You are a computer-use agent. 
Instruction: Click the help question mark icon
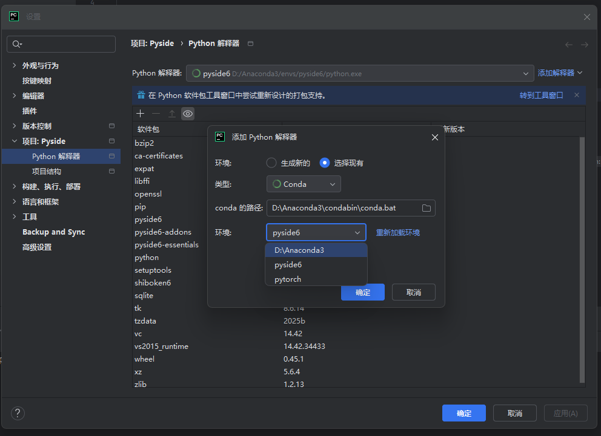[18, 413]
